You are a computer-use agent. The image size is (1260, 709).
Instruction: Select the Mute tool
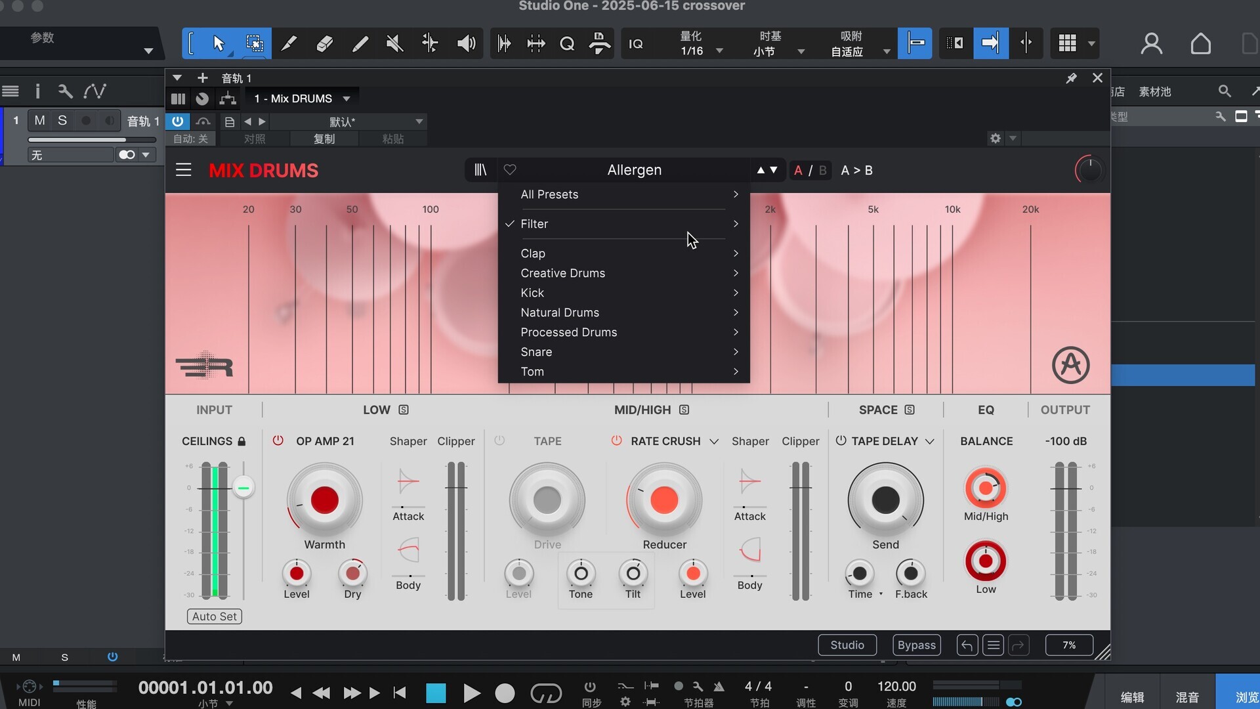(395, 44)
